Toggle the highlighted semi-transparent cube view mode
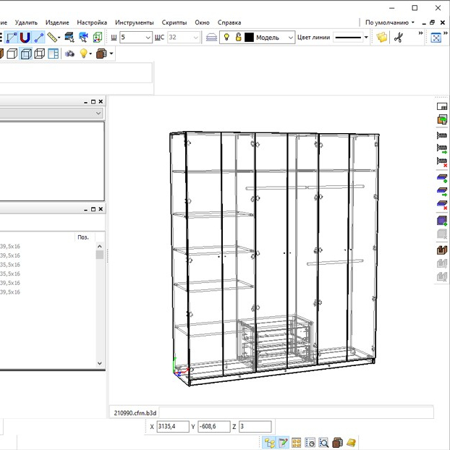The height and width of the screenshot is (450, 450). coord(26,54)
